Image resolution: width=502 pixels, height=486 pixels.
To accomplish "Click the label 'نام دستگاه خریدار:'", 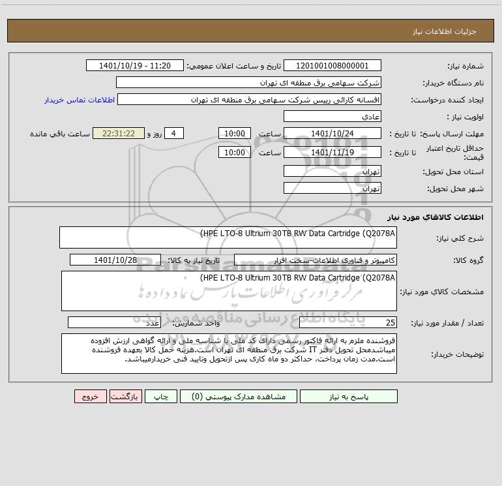I will click(x=453, y=83).
